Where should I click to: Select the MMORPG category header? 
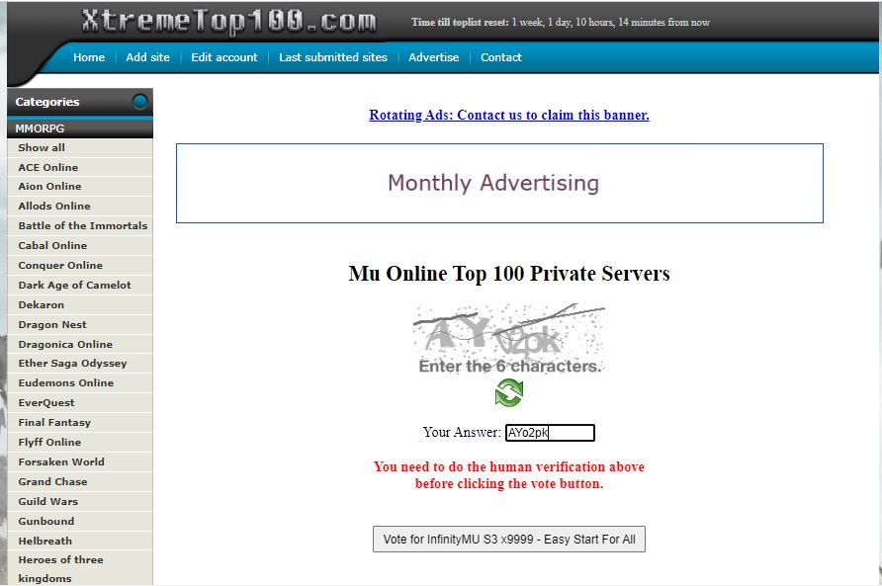[80, 128]
